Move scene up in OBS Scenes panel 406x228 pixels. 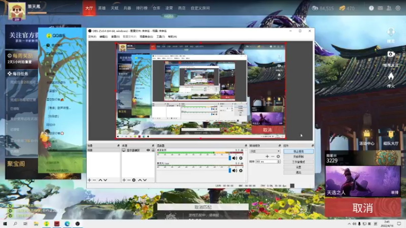pyautogui.click(x=100, y=180)
